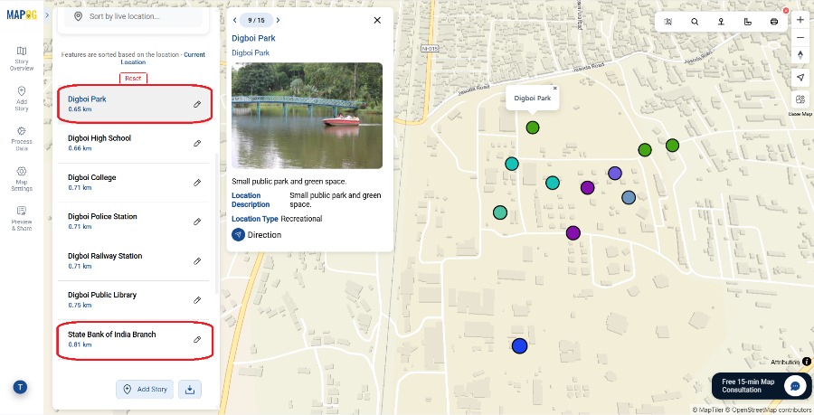Image resolution: width=814 pixels, height=415 pixels.
Task: Click the user avatar with letter T
Action: point(20,387)
